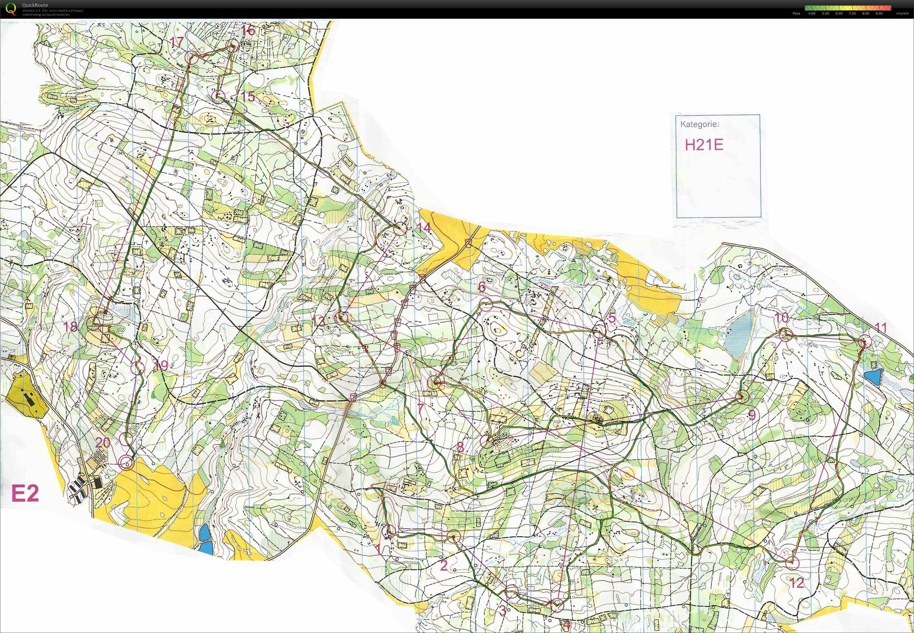Click control number 11 on the map
The height and width of the screenshot is (633, 914).
coord(880,328)
